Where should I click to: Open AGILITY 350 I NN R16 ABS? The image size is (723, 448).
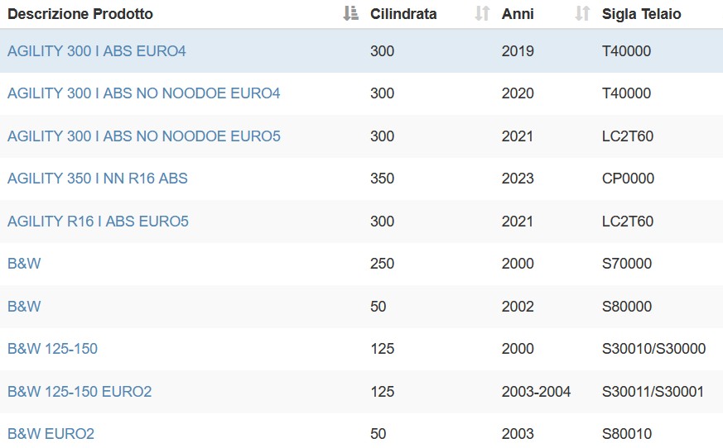point(97,179)
